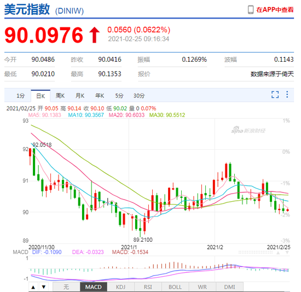Select the 无 indicator option
The image size is (301, 292).
pos(66,287)
